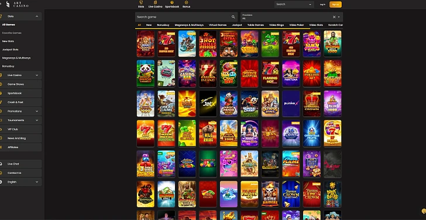Screen dimensions: 426x220
Task: Launch the Olympus Rivals slot
Action: click(270, 104)
